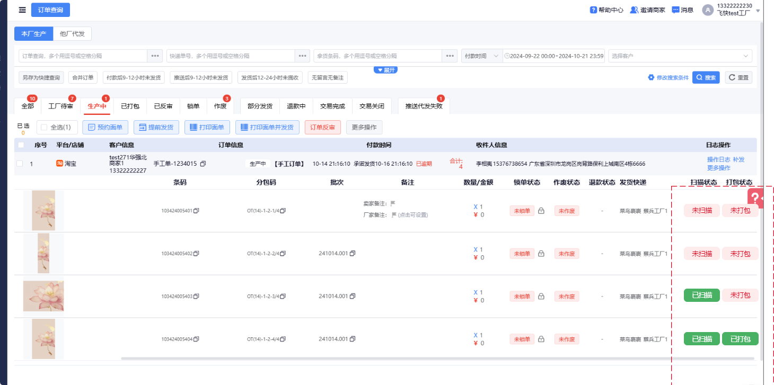Click the hamburger menu icon at top left

pos(22,10)
